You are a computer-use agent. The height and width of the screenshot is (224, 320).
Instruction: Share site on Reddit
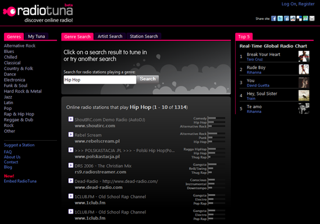[x=293, y=19]
